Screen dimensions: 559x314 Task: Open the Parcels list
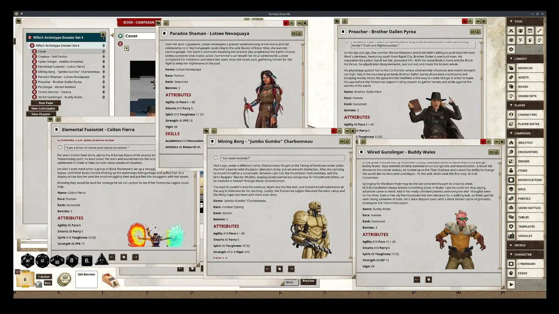click(x=525, y=198)
